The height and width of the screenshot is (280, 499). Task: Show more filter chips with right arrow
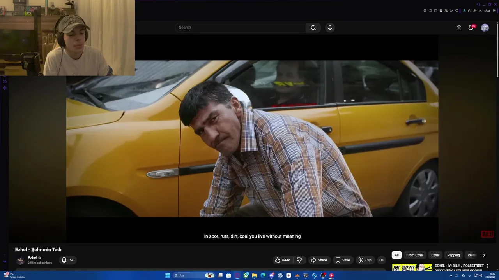[x=484, y=255]
